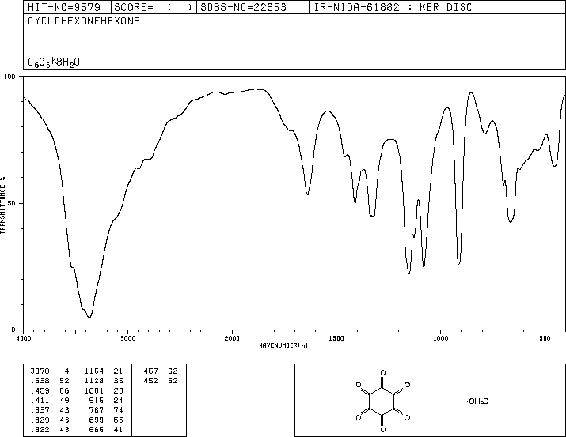Select peak table entry 699
Viewport: 566px width, 437px height.
tap(97, 420)
